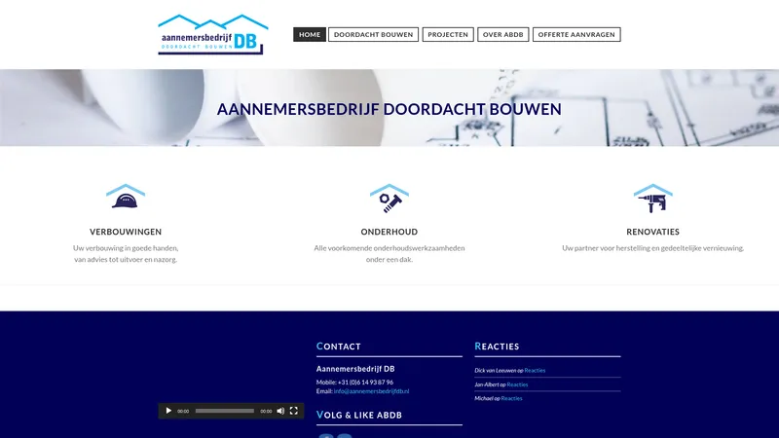Viewport: 779px width, 438px height.
Task: Open Reacties link by Jan-Albert
Action: (517, 384)
